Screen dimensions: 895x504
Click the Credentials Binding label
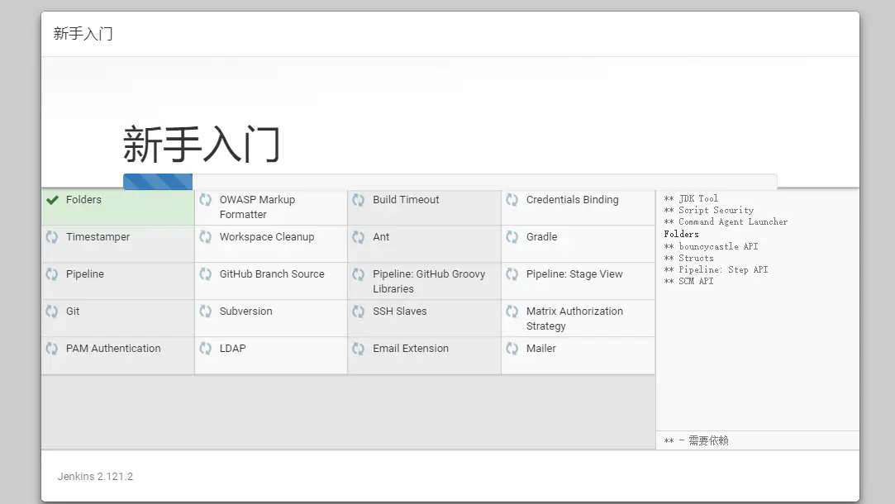(x=572, y=200)
